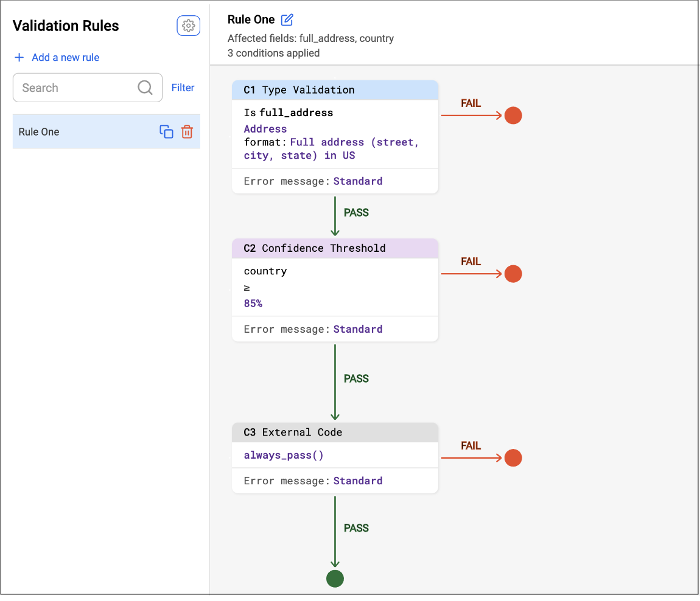Click the search magnifier icon
Image resolution: width=700 pixels, height=601 pixels.
pos(145,88)
